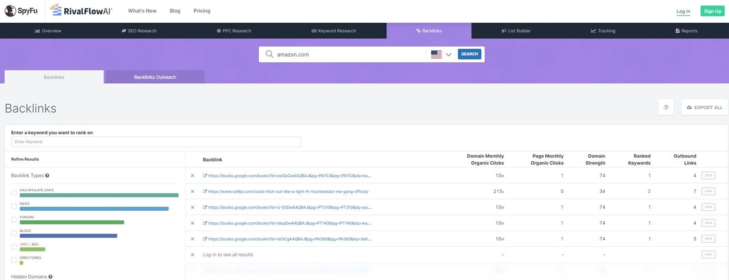
Task: Click ADD on the Log in to see all results row
Action: pos(708,255)
